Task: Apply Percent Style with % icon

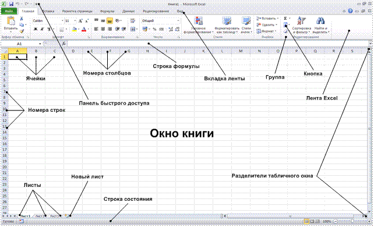Action: coord(154,29)
